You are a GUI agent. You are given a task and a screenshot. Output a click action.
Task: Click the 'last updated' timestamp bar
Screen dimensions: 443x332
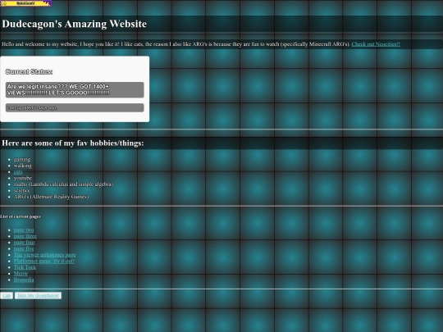[75, 108]
